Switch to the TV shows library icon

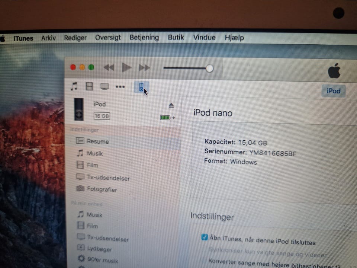[105, 87]
